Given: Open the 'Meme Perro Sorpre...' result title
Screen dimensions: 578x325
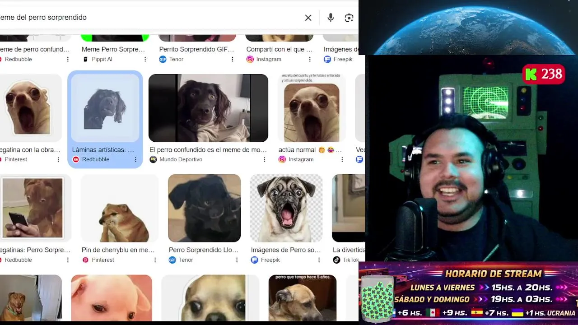Looking at the screenshot, I should coord(113,49).
